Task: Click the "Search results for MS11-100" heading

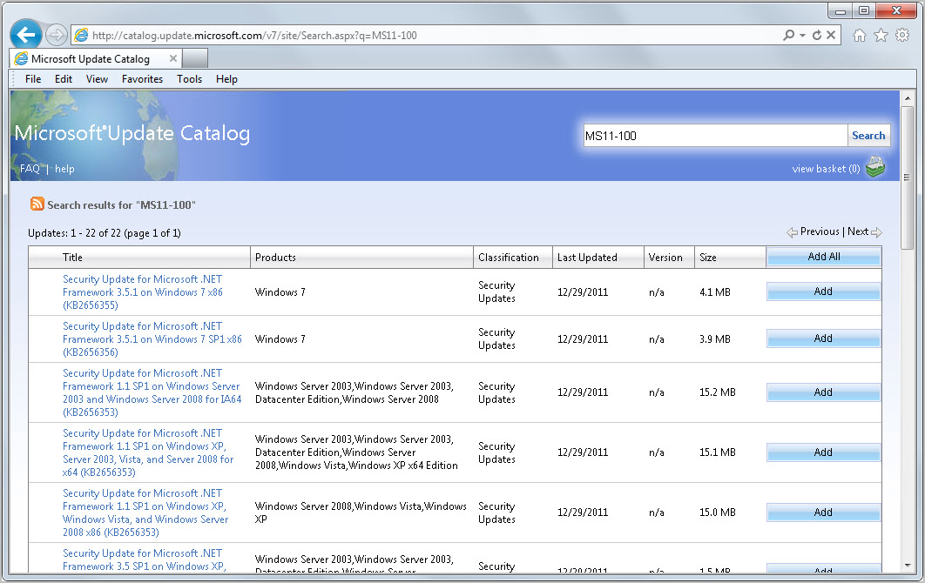Action: [122, 204]
